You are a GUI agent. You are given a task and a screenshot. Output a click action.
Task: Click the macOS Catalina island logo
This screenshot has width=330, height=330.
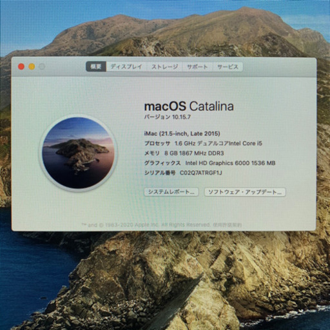[x=78, y=153]
